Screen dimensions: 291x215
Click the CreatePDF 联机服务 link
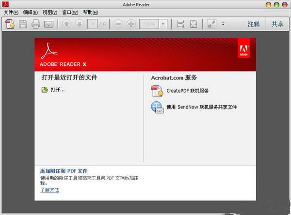pos(187,91)
